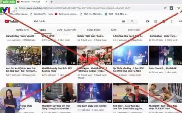Open the thumbnail of the 4:29 video
This screenshot has height=113, width=182.
pyautogui.click(x=24, y=55)
